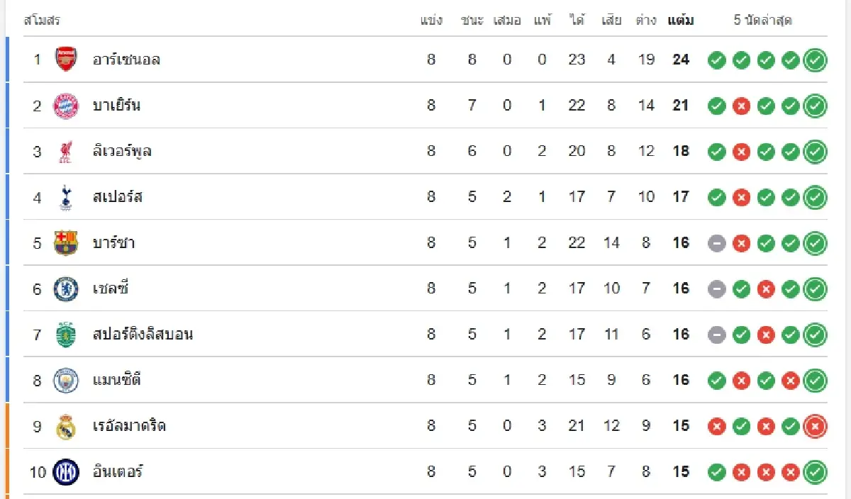This screenshot has height=499, width=851.
Task: Click the Barcelona club crest icon
Action: 66,243
